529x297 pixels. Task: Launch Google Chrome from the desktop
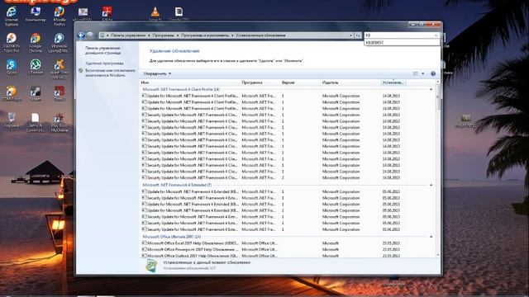click(36, 43)
